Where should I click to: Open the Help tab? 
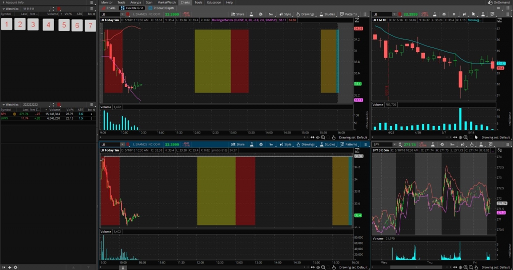click(x=229, y=2)
